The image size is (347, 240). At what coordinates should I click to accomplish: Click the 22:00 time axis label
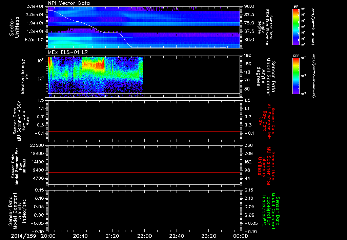(144, 236)
